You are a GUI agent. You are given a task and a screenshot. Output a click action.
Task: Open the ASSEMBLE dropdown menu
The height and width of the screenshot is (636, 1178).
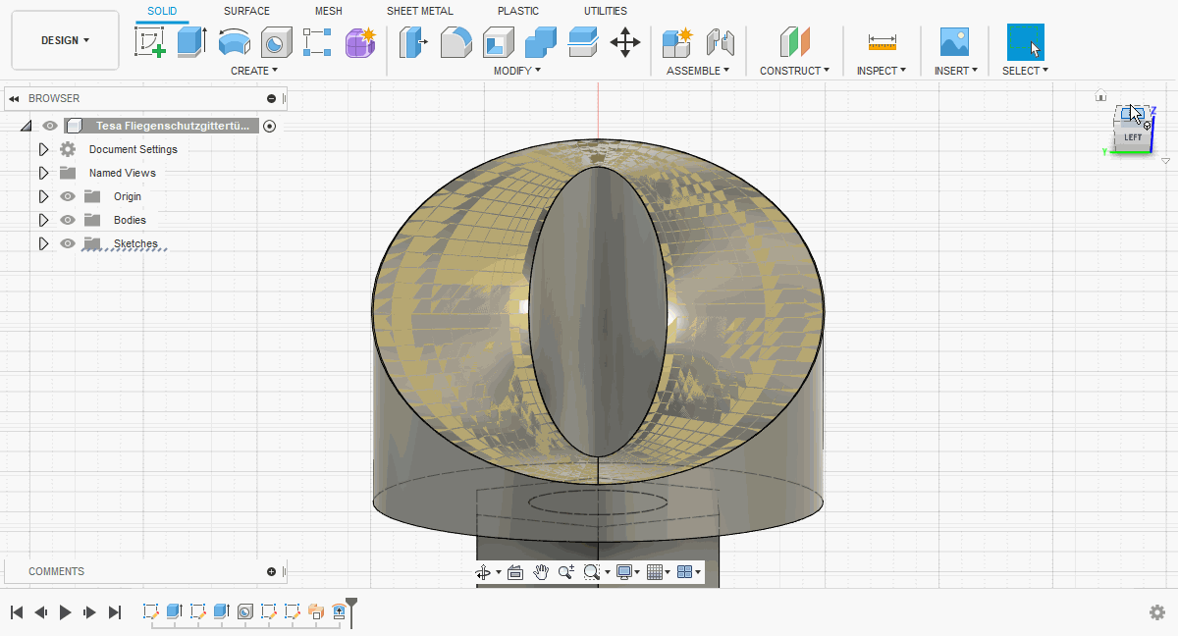698,71
